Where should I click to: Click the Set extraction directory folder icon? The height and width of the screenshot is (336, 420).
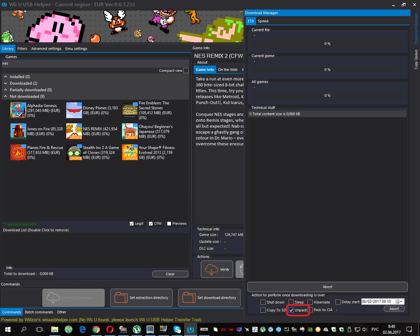121,298
